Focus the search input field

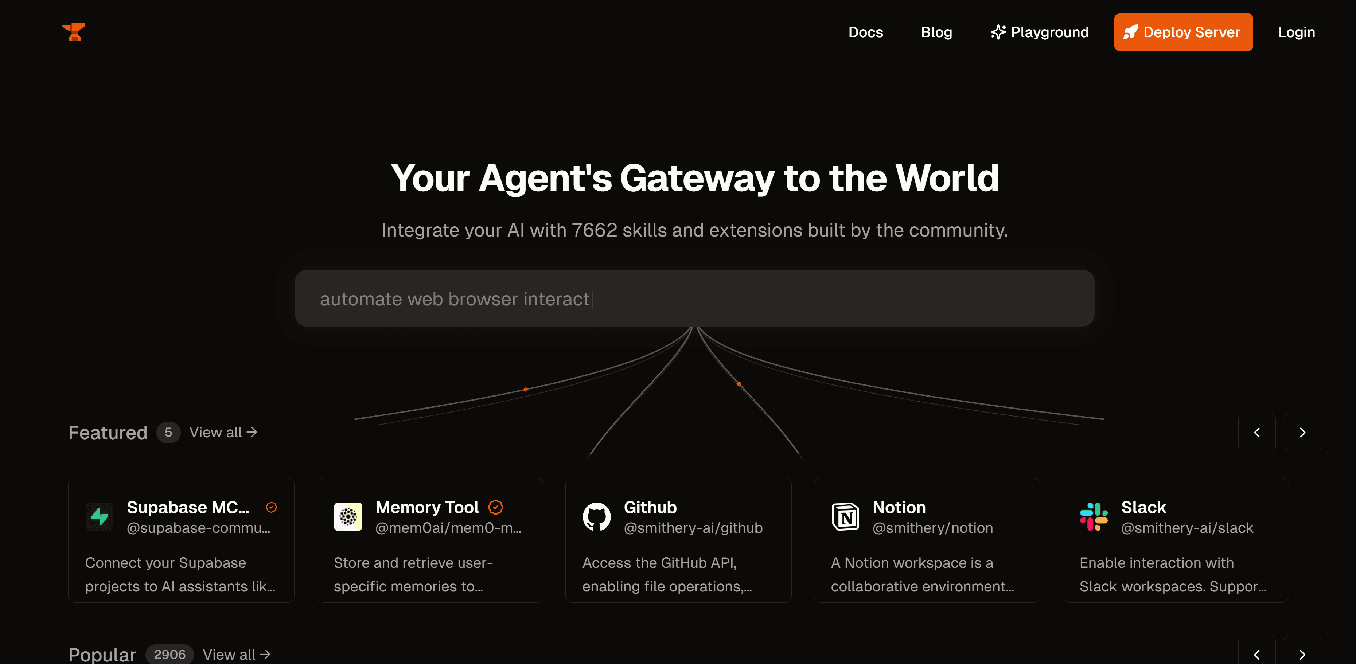tap(694, 298)
